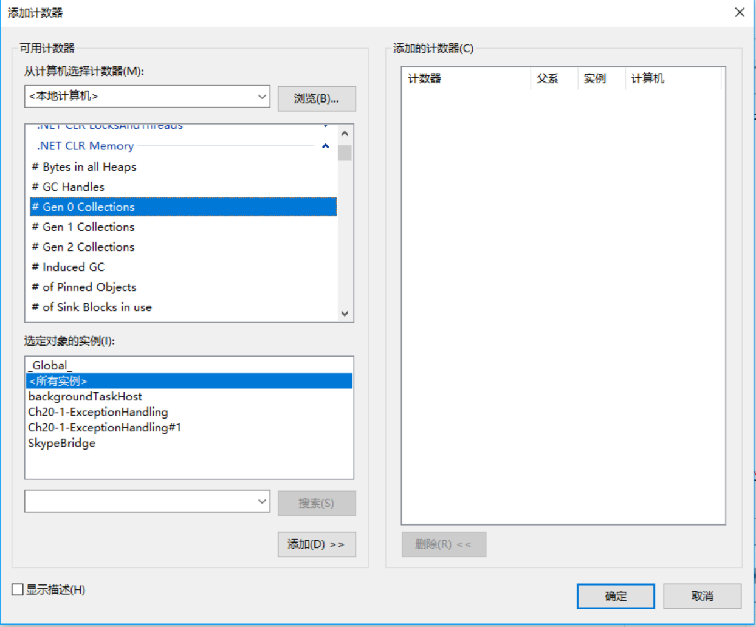Collapse the .NET CLR Memory category
Image resolution: width=756 pixels, height=627 pixels.
325,146
